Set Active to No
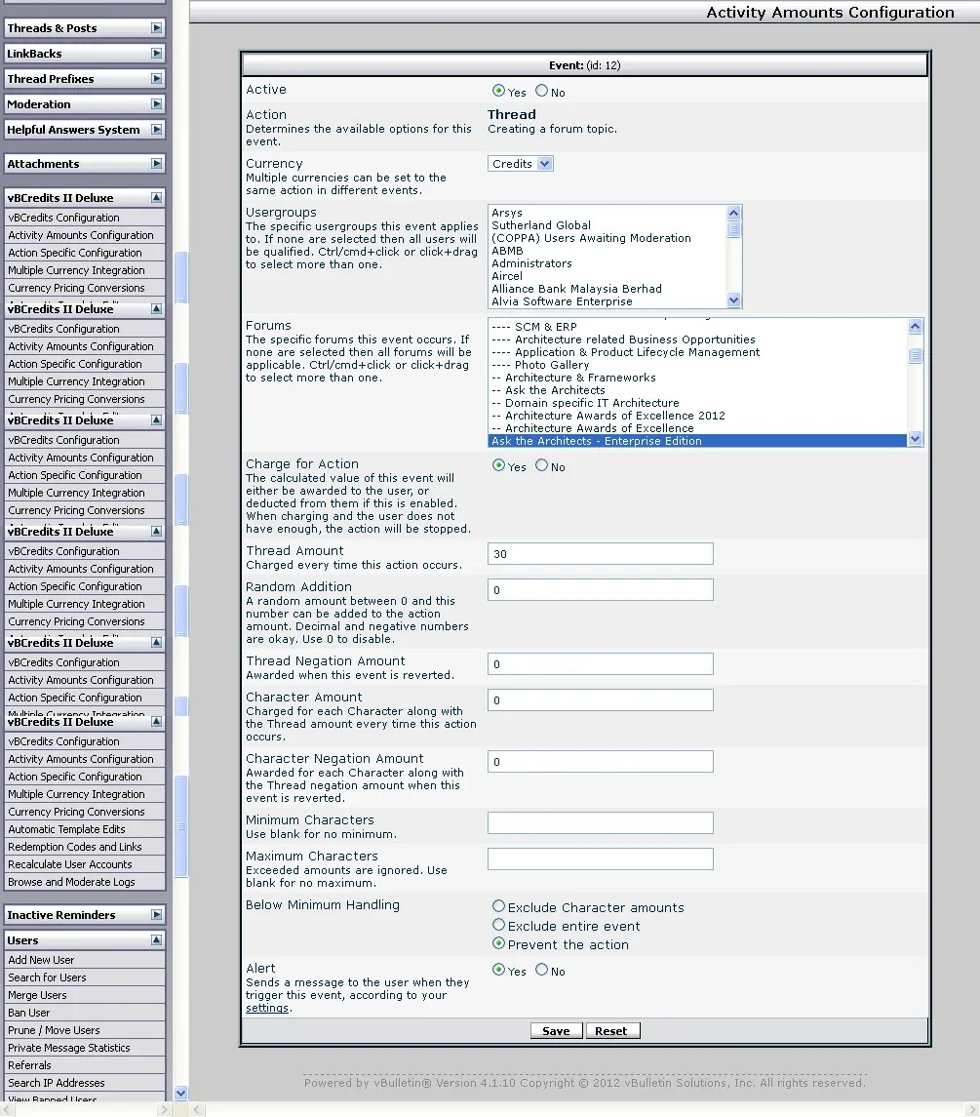The height and width of the screenshot is (1117, 980). 542,91
